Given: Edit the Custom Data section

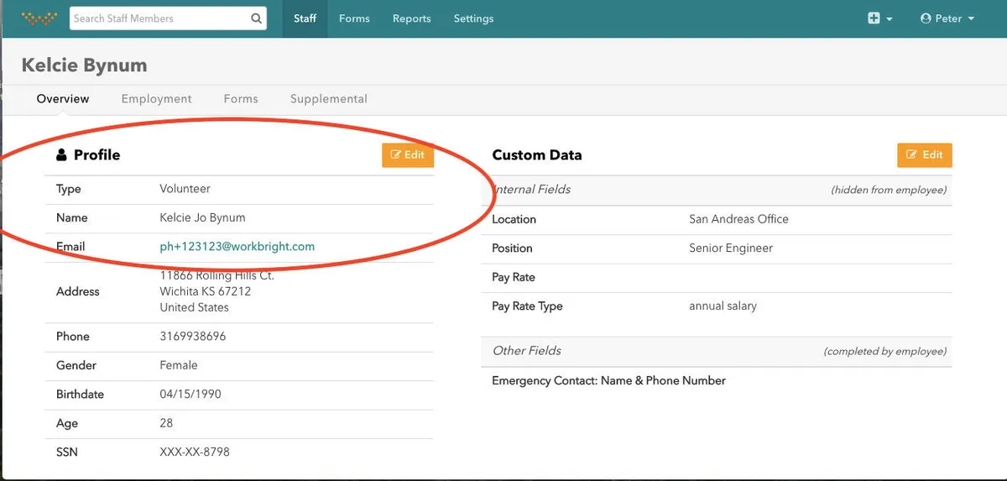Looking at the screenshot, I should (x=924, y=155).
